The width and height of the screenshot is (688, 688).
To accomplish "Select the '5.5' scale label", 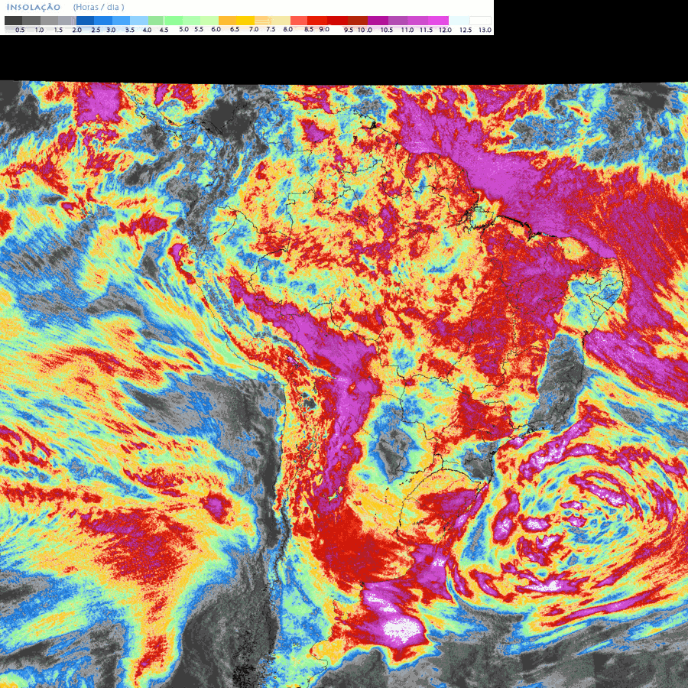I will click(x=199, y=29).
